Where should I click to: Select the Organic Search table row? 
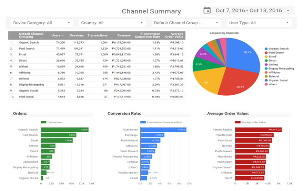pyautogui.click(x=97, y=43)
